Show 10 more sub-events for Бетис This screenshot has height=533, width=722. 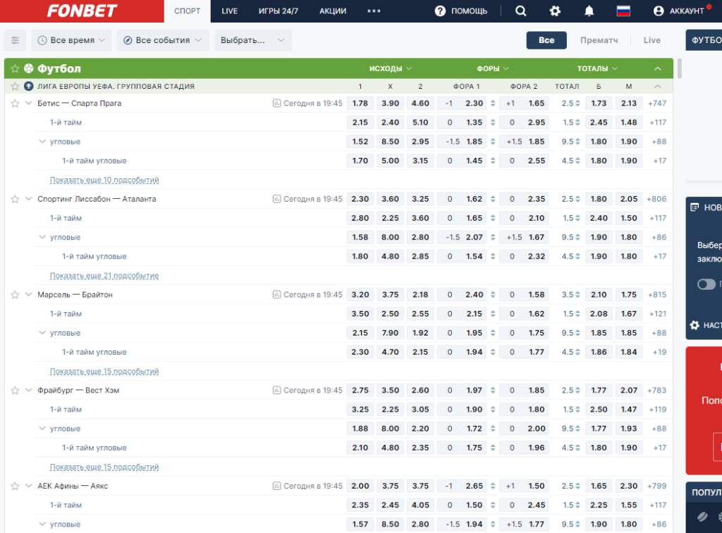(104, 180)
